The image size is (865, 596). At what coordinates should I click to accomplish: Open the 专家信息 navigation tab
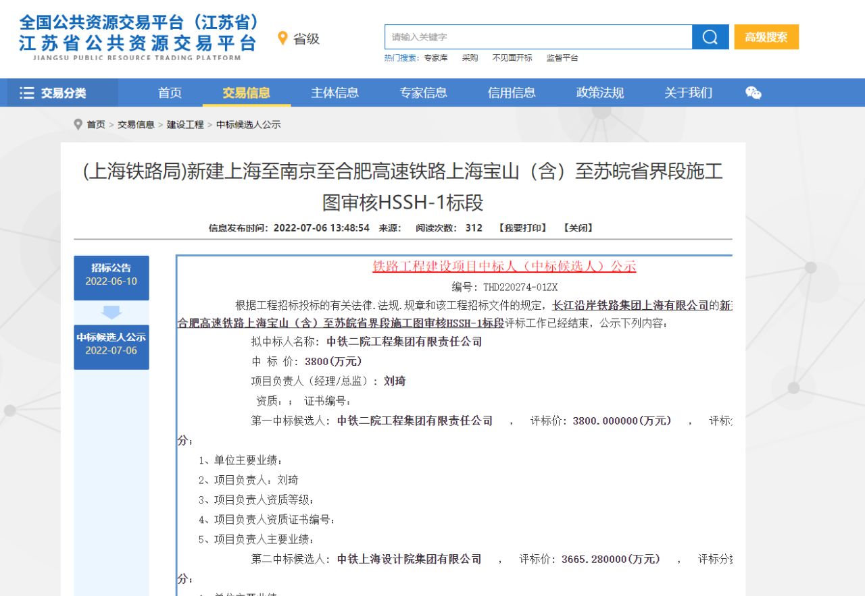[x=423, y=93]
